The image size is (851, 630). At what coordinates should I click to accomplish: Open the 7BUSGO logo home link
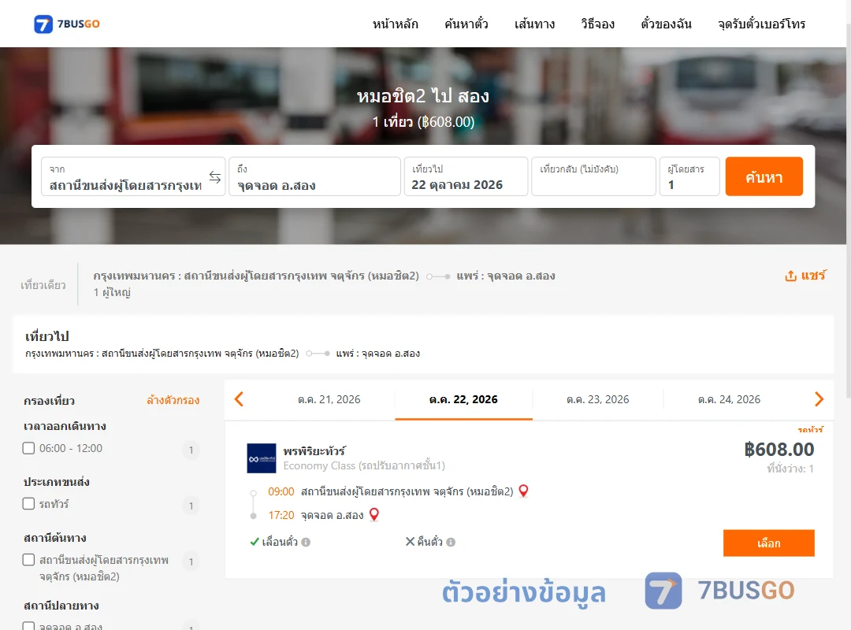coord(67,24)
